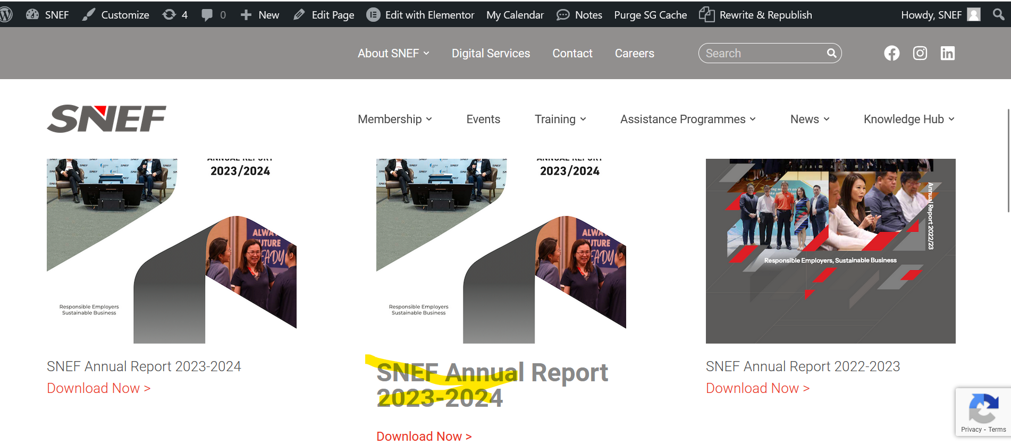The height and width of the screenshot is (445, 1011).
Task: Go to the Contact page
Action: click(x=572, y=53)
